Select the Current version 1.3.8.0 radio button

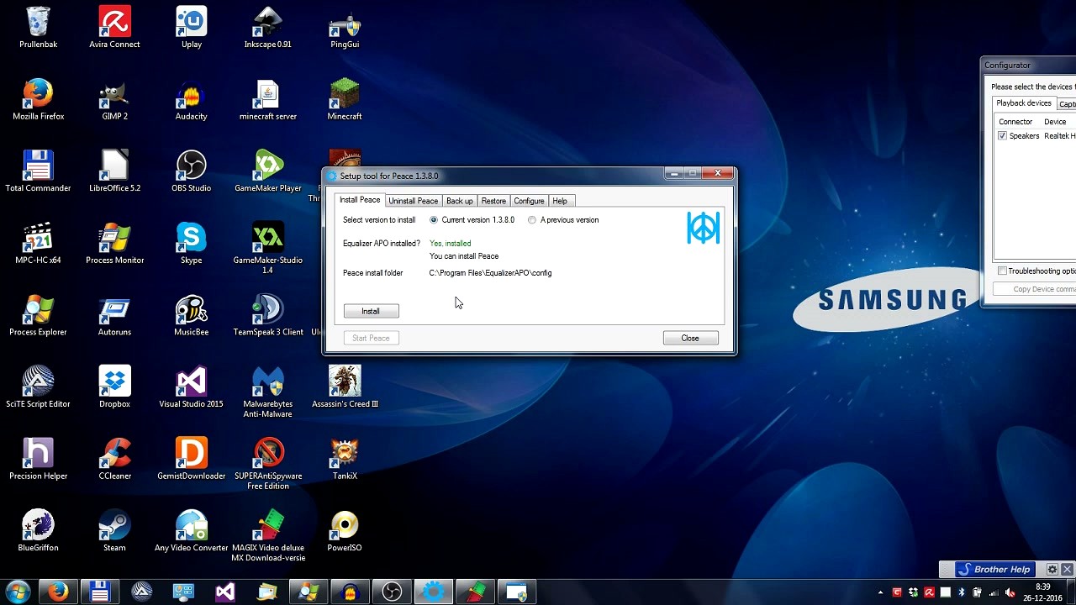coord(434,219)
